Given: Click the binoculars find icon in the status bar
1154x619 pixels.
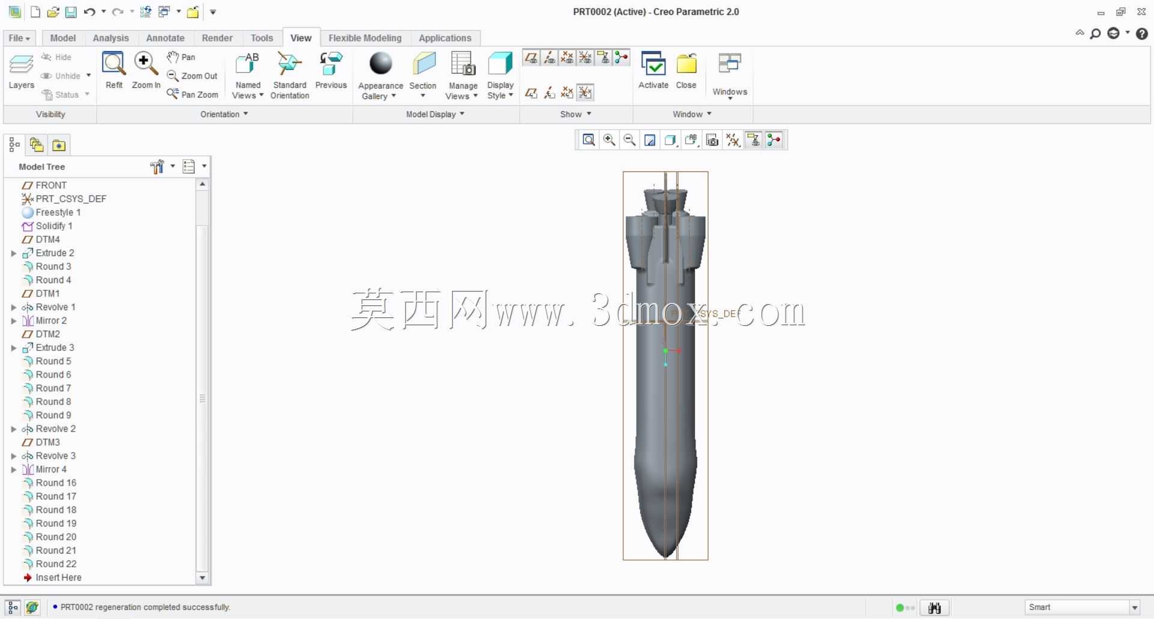Looking at the screenshot, I should click(x=934, y=608).
